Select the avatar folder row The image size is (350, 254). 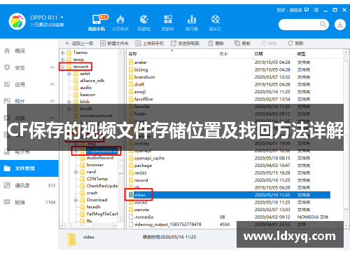229,62
